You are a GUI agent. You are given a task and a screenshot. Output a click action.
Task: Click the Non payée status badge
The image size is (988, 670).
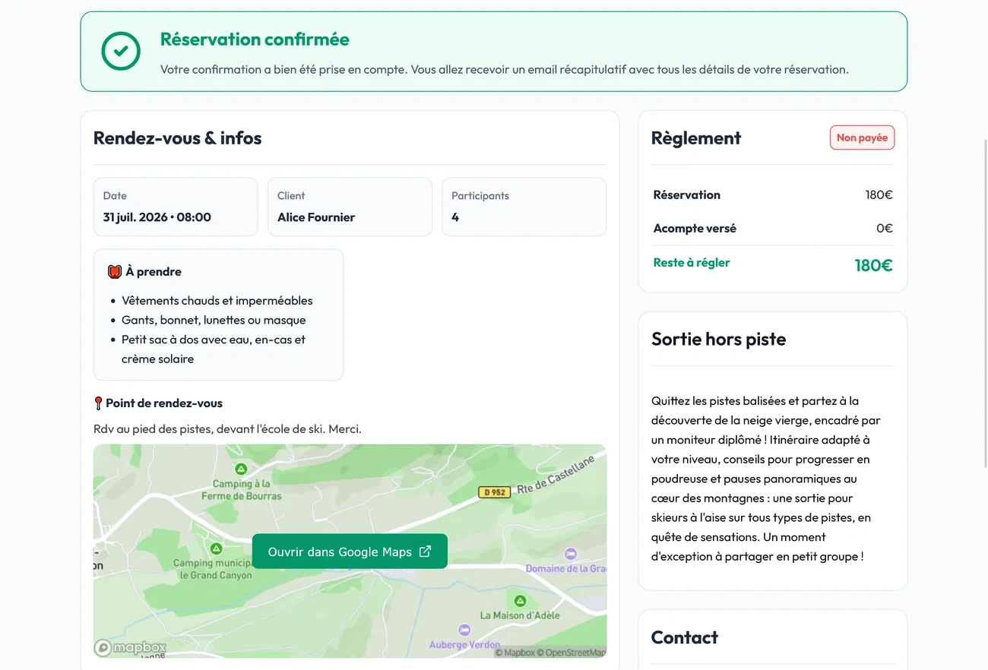coord(862,137)
